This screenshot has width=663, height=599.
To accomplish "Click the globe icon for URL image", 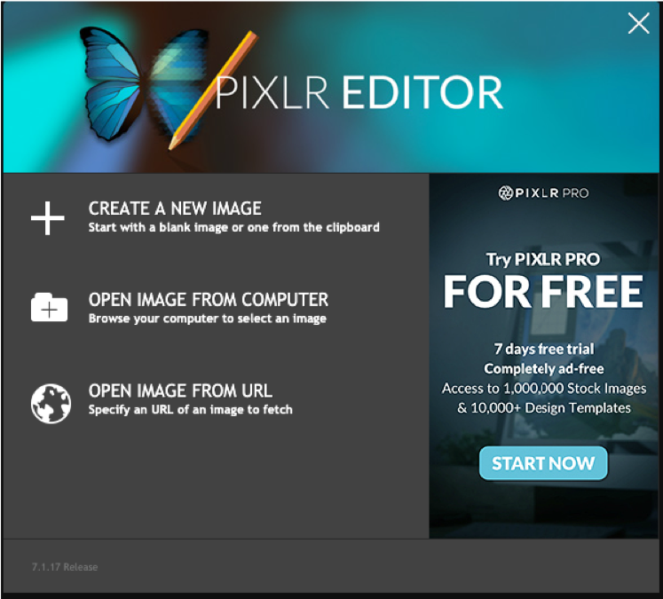I will pos(51,403).
